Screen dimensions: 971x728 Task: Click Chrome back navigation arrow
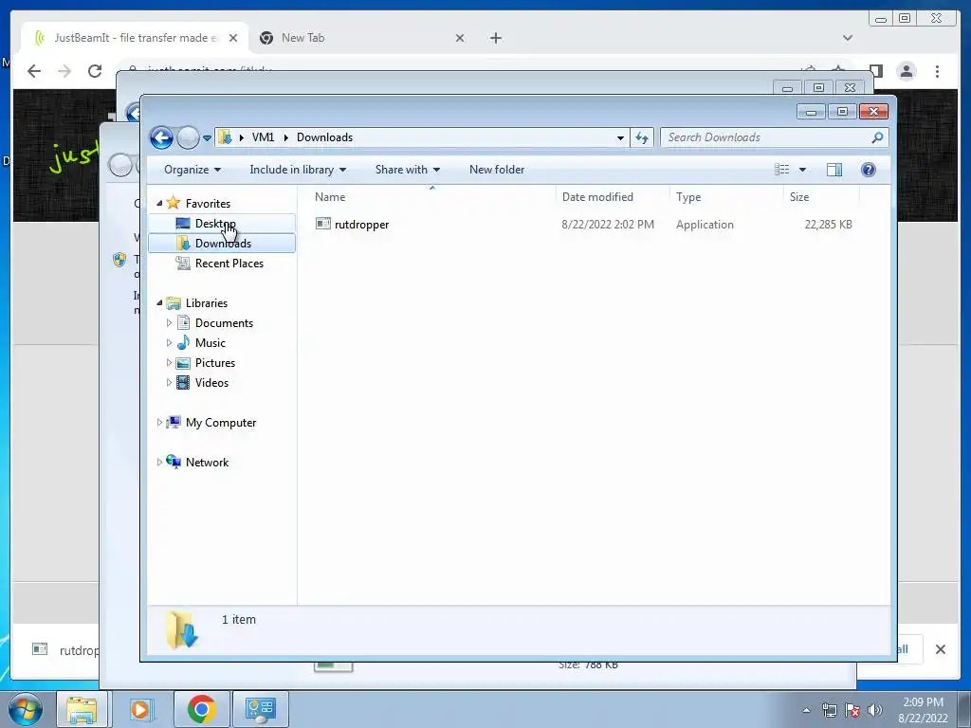pos(34,71)
